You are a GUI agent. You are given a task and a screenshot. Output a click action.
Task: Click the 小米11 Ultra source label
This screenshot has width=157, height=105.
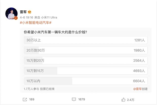49,17
